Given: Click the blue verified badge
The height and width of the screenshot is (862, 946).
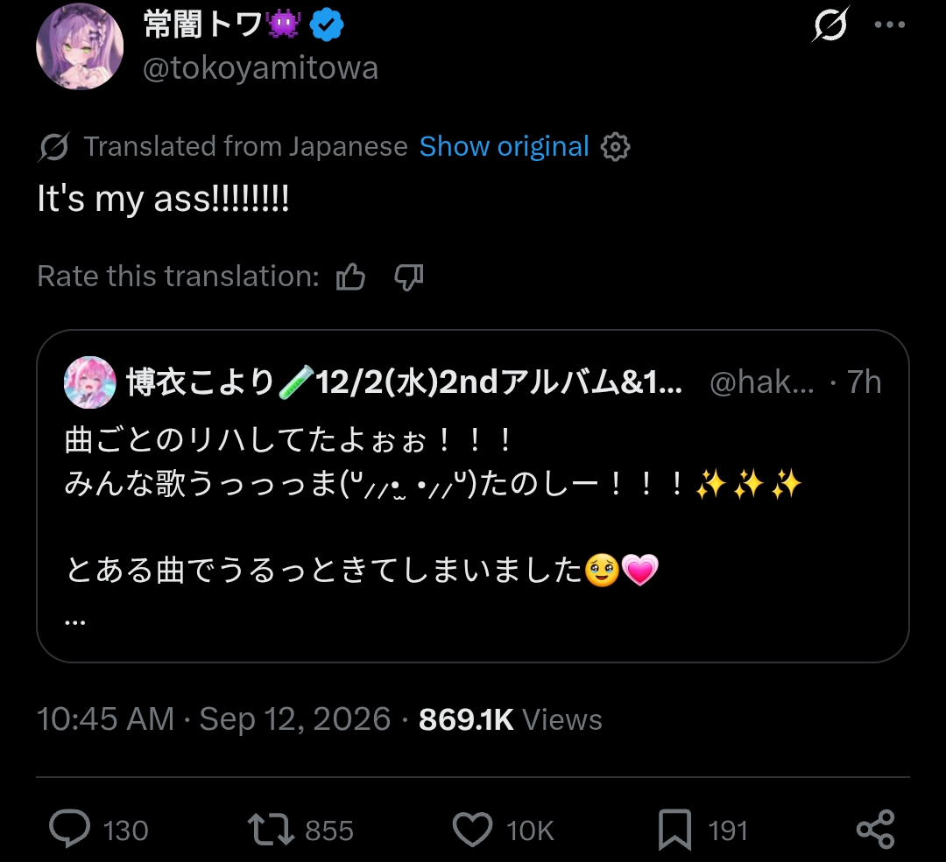Looking at the screenshot, I should click(x=327, y=25).
